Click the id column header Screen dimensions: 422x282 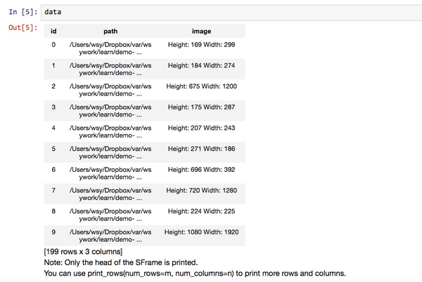53,31
